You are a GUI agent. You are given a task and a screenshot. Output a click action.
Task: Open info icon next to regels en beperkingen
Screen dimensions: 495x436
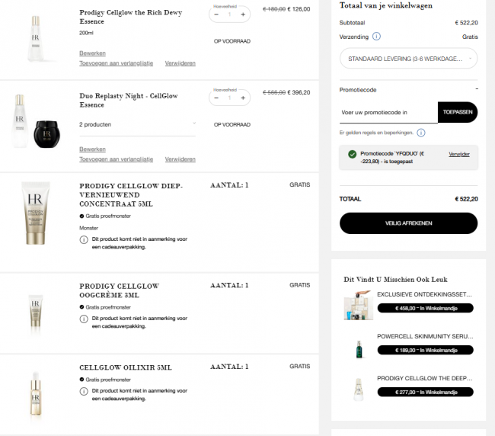pos(421,133)
